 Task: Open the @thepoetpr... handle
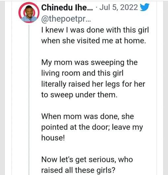coord(66,19)
